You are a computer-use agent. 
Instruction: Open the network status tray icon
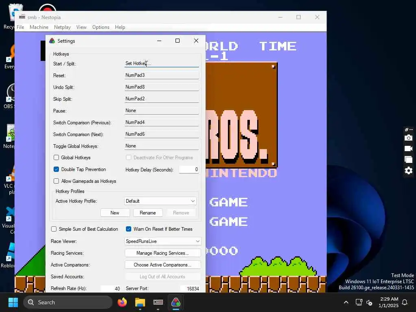(359, 302)
